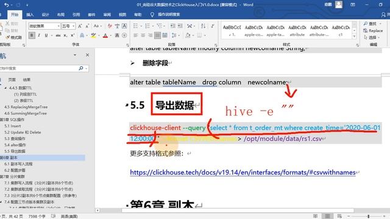Switch to the 审阅 (Review) ribbon tab
Image resolution: width=390 pixels, height=219 pixels.
tap(107, 15)
